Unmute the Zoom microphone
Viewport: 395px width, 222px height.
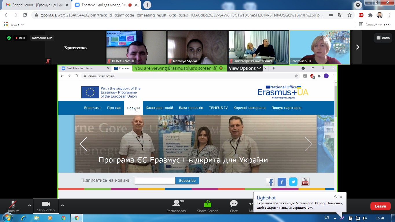[13, 206]
